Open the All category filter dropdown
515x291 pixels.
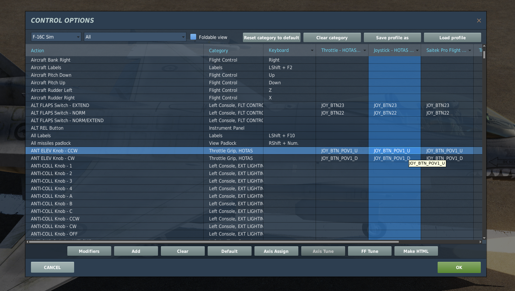pos(135,37)
